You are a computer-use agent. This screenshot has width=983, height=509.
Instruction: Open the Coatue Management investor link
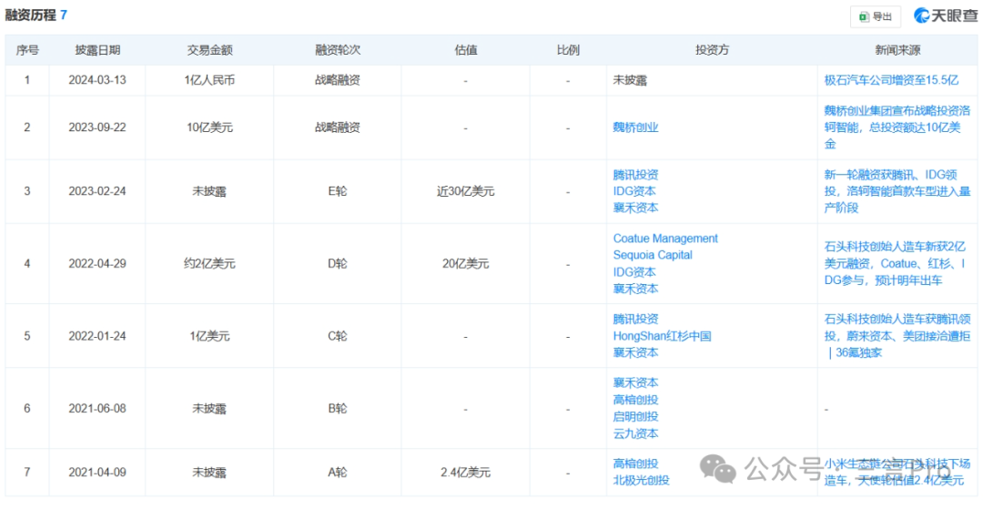click(x=665, y=239)
